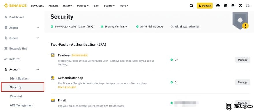
Task: Click green check next to Anti-Phishing Code
Action: point(137,27)
